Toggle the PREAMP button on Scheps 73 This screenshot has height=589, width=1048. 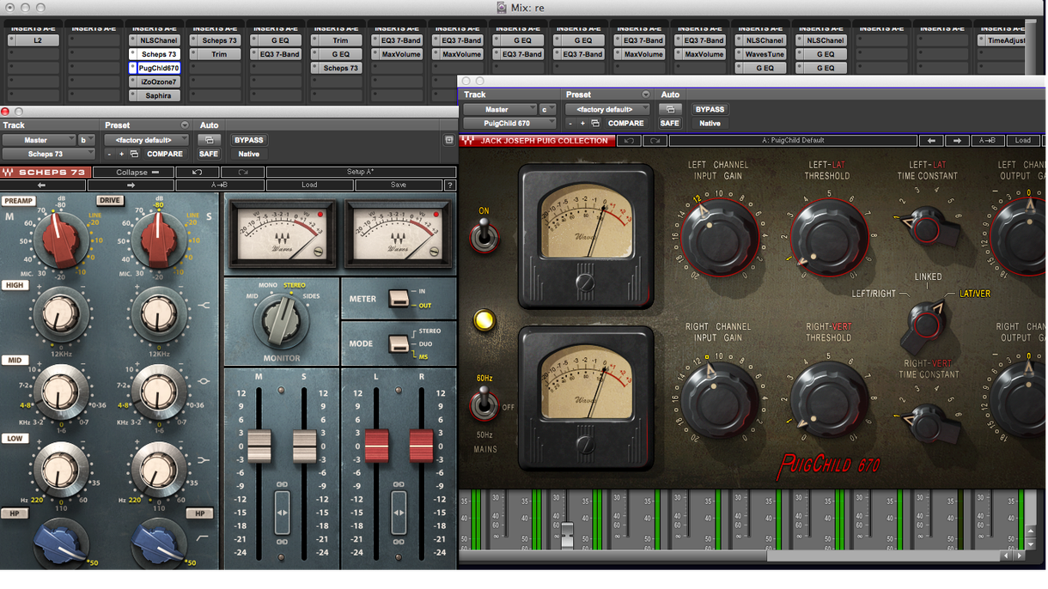pyautogui.click(x=18, y=201)
